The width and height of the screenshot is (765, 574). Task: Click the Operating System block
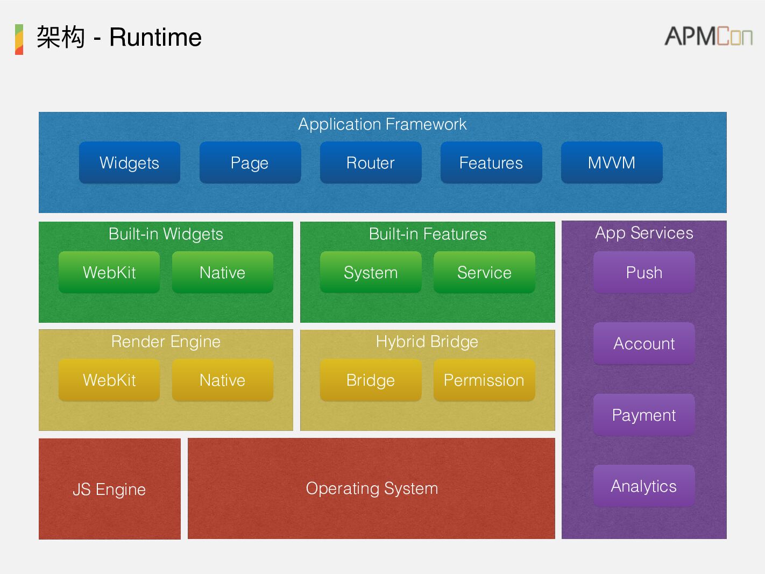coord(371,488)
